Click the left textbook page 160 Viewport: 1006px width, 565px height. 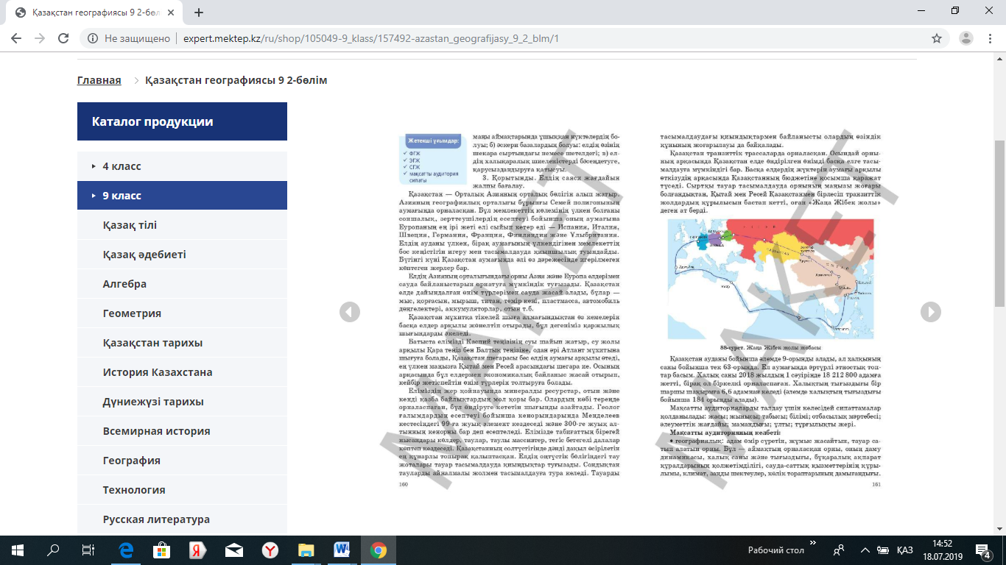point(511,309)
